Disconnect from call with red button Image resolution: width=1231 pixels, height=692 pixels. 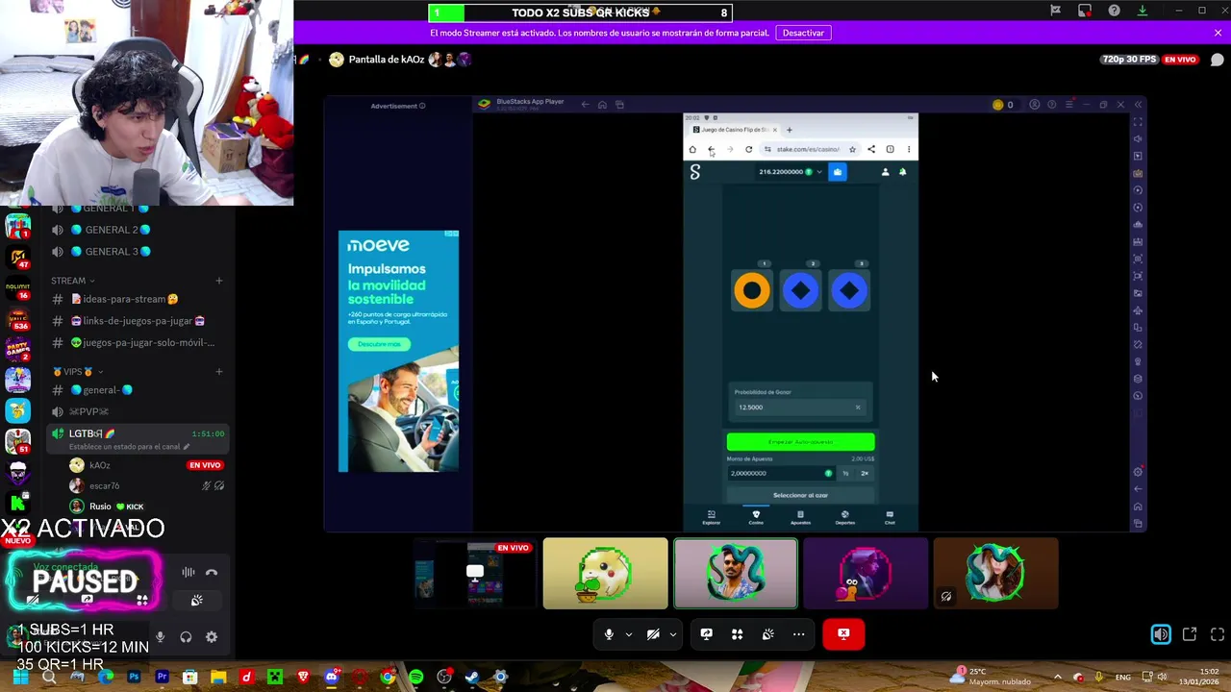(843, 634)
